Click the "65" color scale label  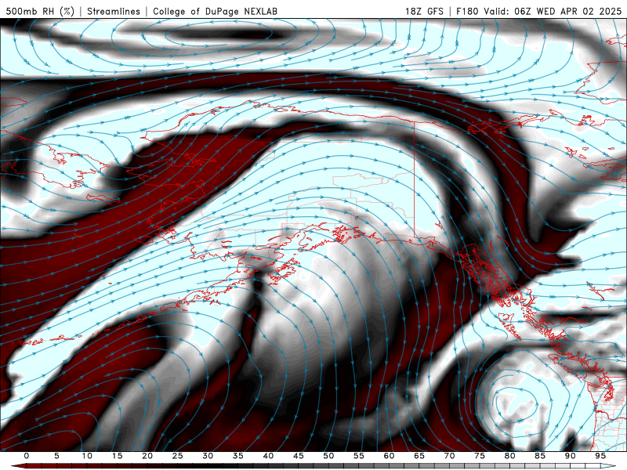[x=419, y=456]
